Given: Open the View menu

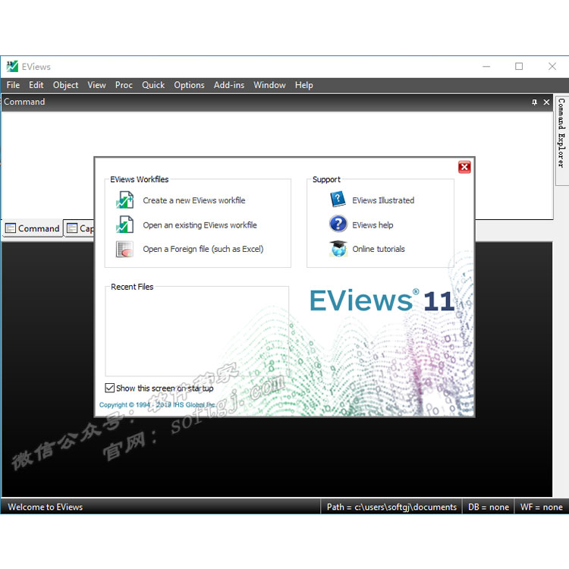Looking at the screenshot, I should pyautogui.click(x=96, y=85).
